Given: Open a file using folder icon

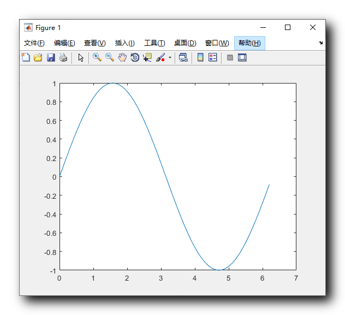Looking at the screenshot, I should tap(38, 57).
